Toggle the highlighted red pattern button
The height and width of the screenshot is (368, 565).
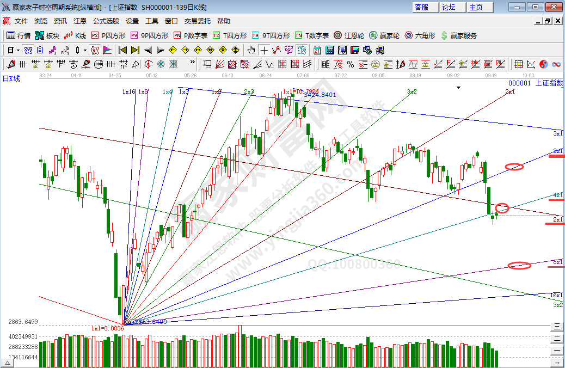tap(94, 50)
